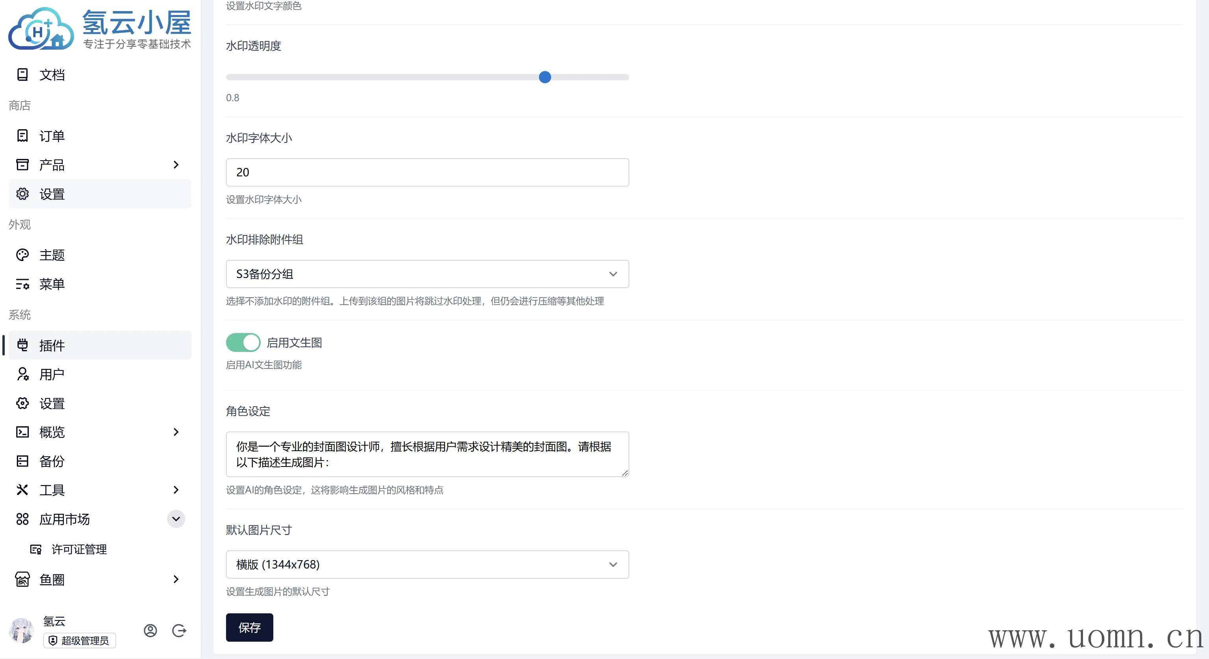Open 主题 via the palette icon
The image size is (1209, 659).
click(x=22, y=255)
